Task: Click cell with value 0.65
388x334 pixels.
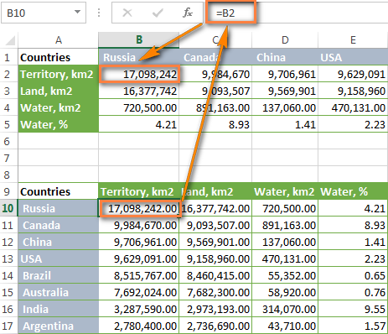Action: [x=353, y=275]
